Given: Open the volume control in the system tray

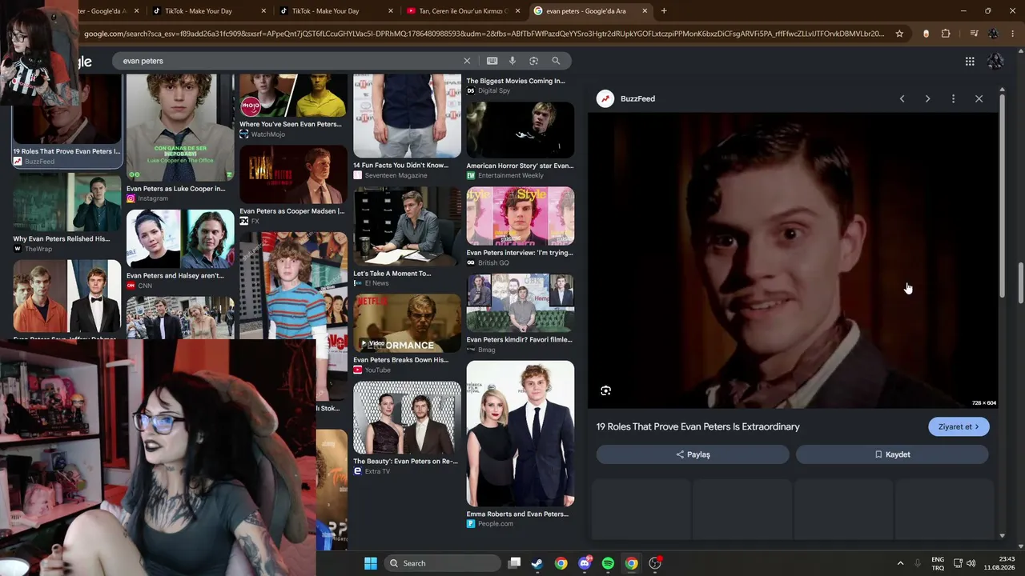Looking at the screenshot, I should tap(971, 563).
